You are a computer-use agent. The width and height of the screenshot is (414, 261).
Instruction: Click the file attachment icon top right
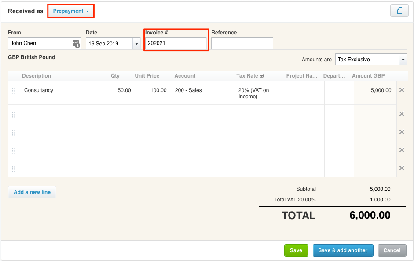(399, 11)
